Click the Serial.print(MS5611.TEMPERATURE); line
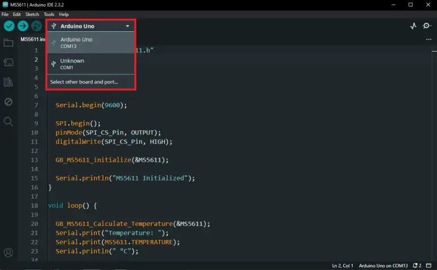437x270 pixels. (118, 242)
